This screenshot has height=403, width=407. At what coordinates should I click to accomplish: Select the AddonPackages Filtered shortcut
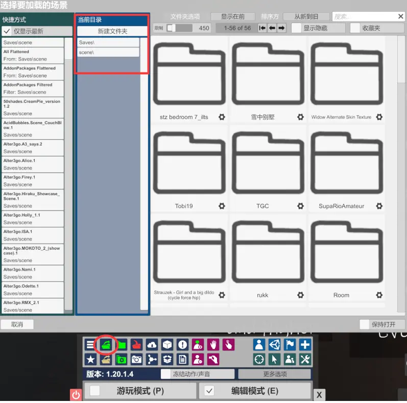(x=33, y=88)
